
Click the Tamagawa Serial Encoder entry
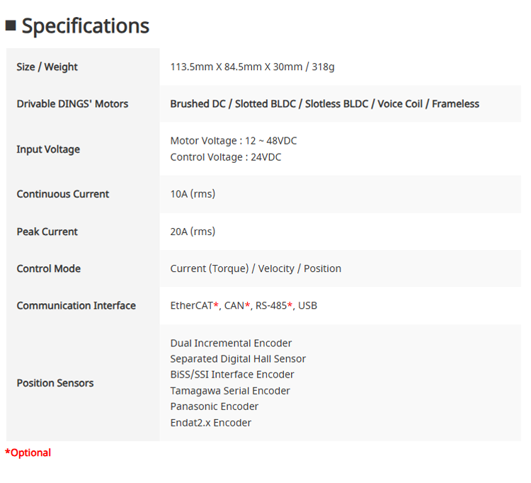coord(230,391)
